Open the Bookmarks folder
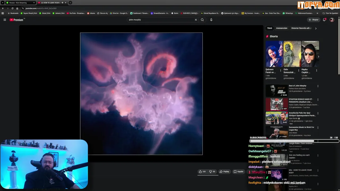 pyautogui.click(x=13, y=13)
